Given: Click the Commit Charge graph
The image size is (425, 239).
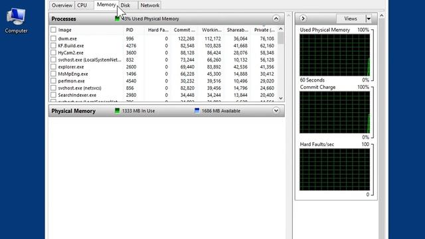Looking at the screenshot, I should point(335,112).
